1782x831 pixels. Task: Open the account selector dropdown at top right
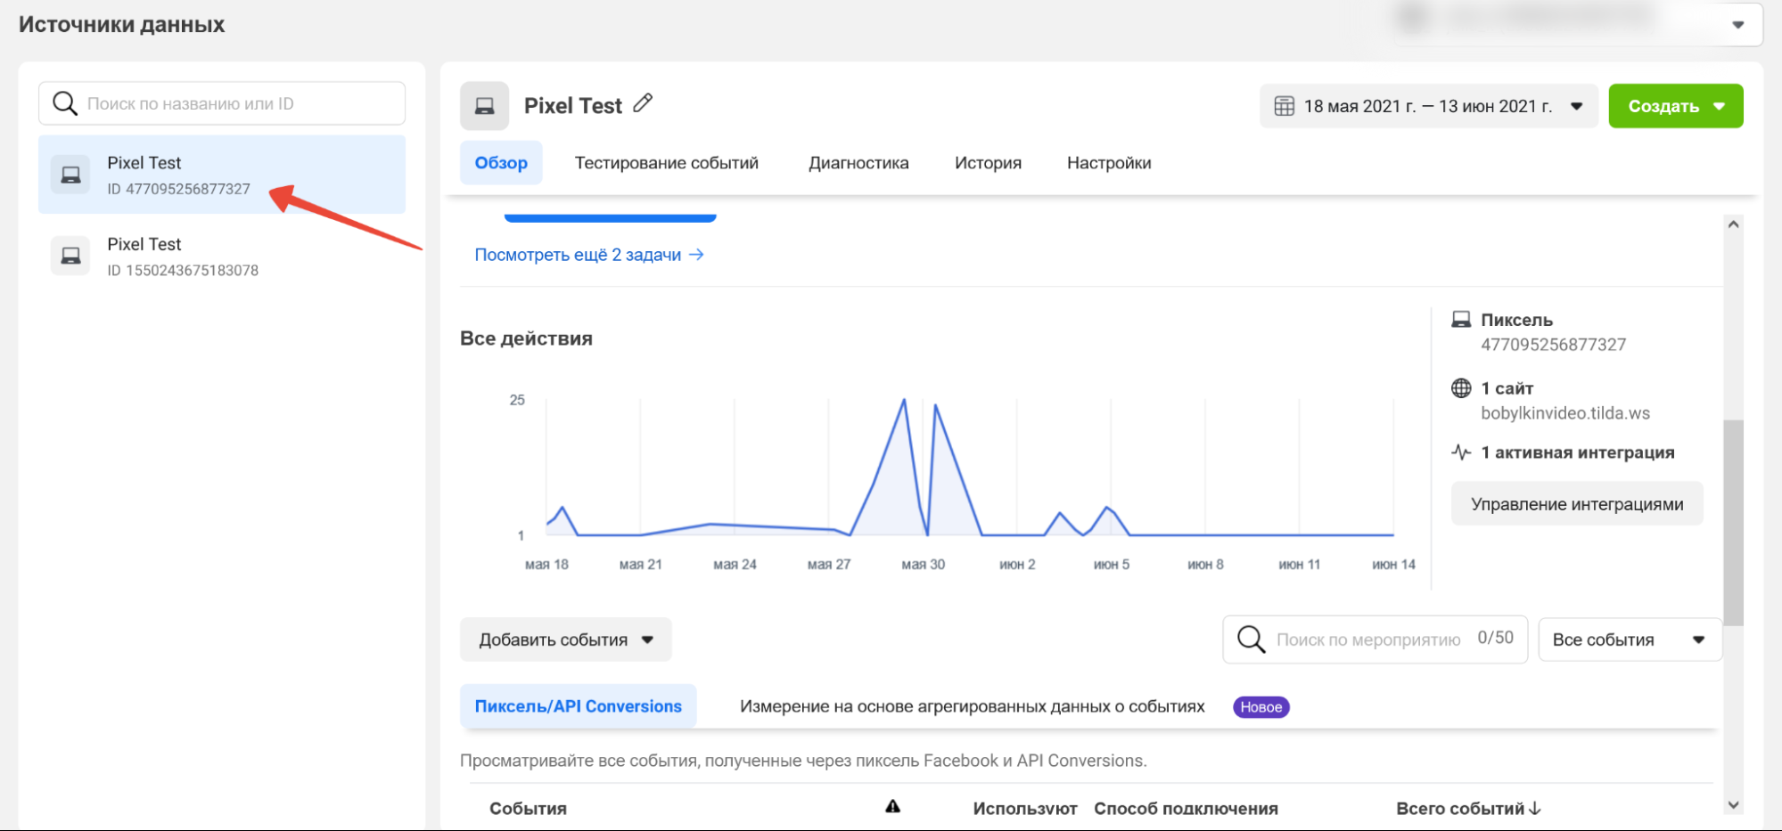coord(1737,25)
